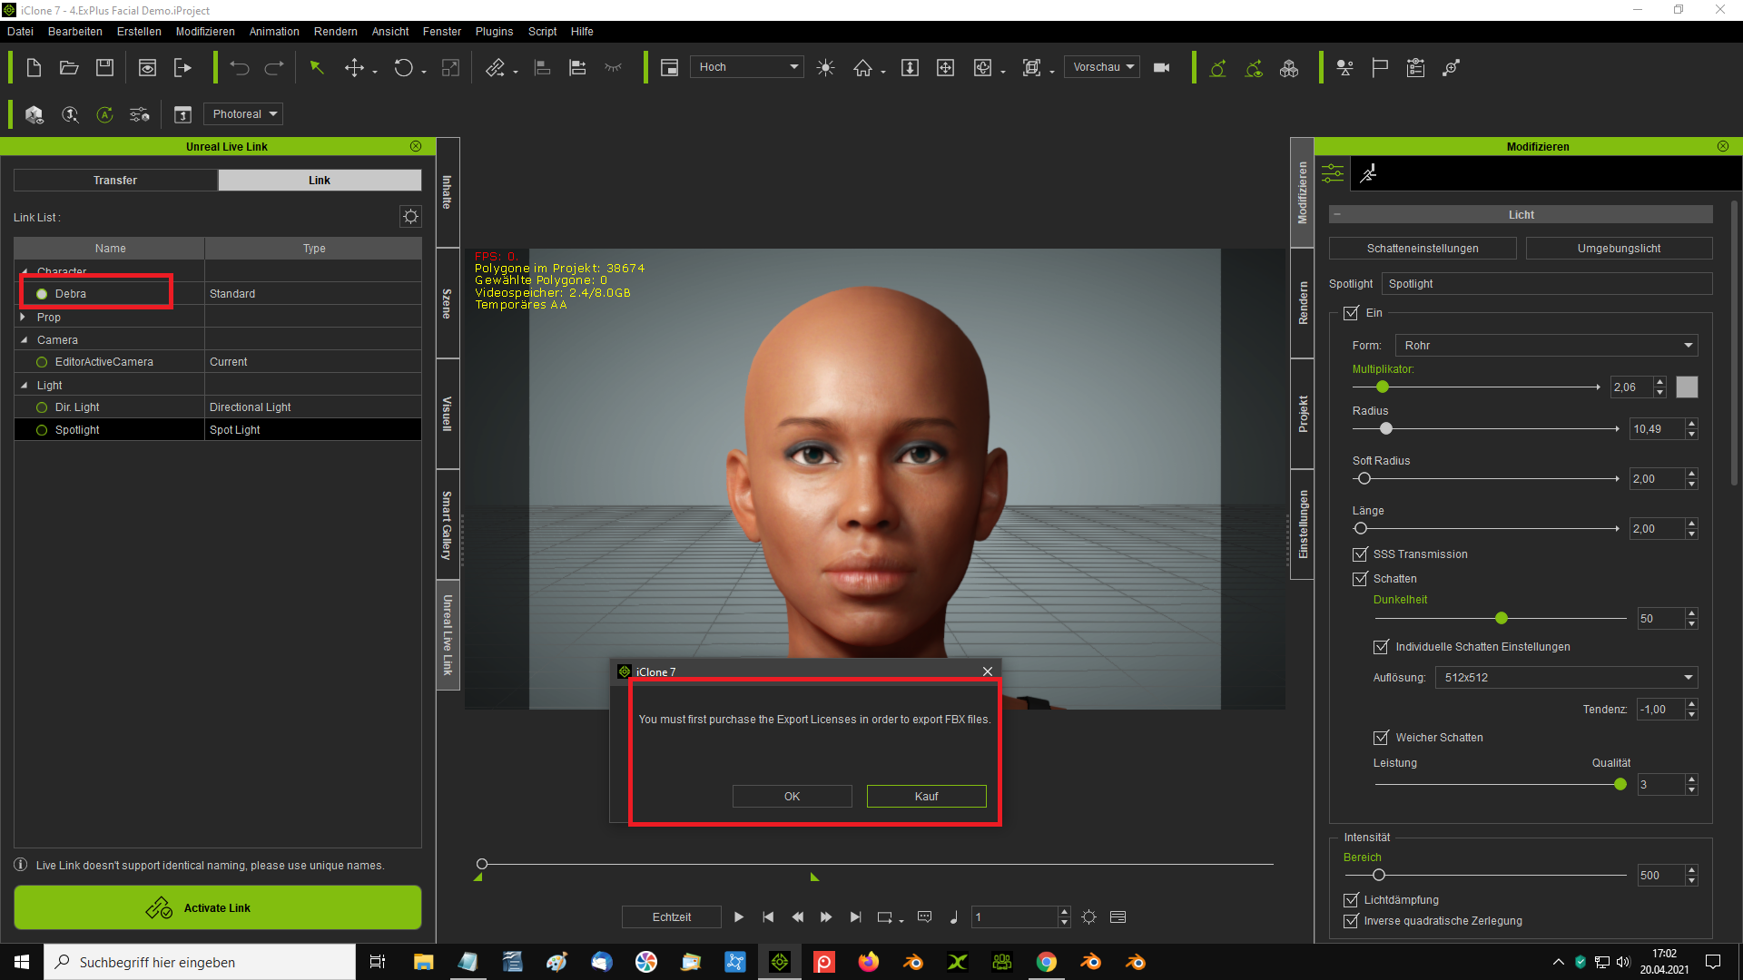
Task: Click the Undo arrow in the toolbar
Action: click(240, 68)
